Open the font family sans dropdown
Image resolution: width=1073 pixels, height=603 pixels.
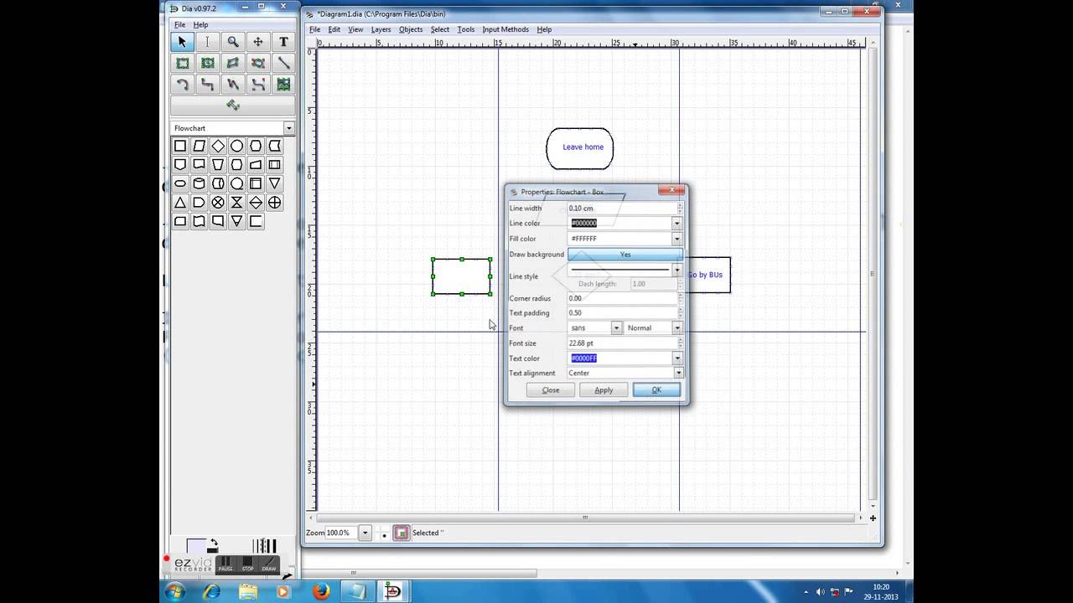point(616,328)
